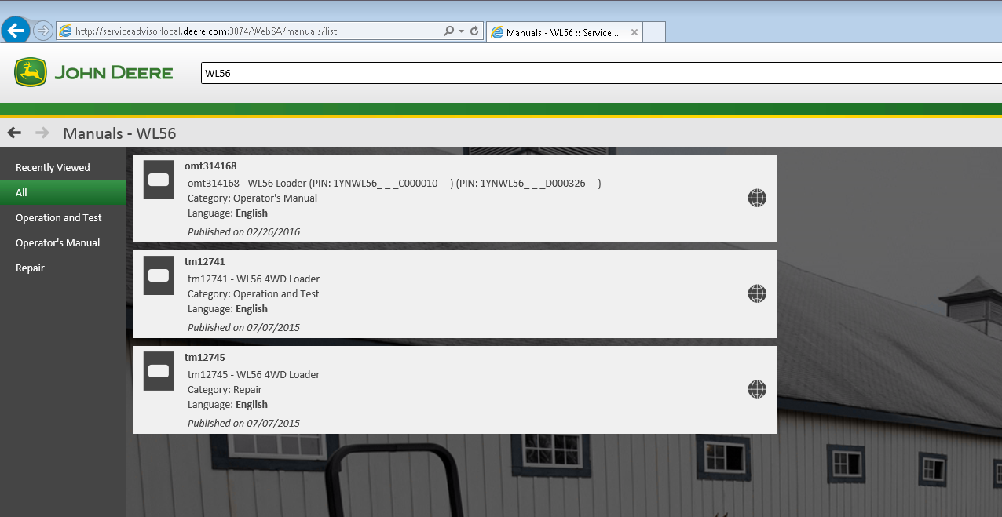
Task: Click the WL56 search input field
Action: [x=602, y=73]
